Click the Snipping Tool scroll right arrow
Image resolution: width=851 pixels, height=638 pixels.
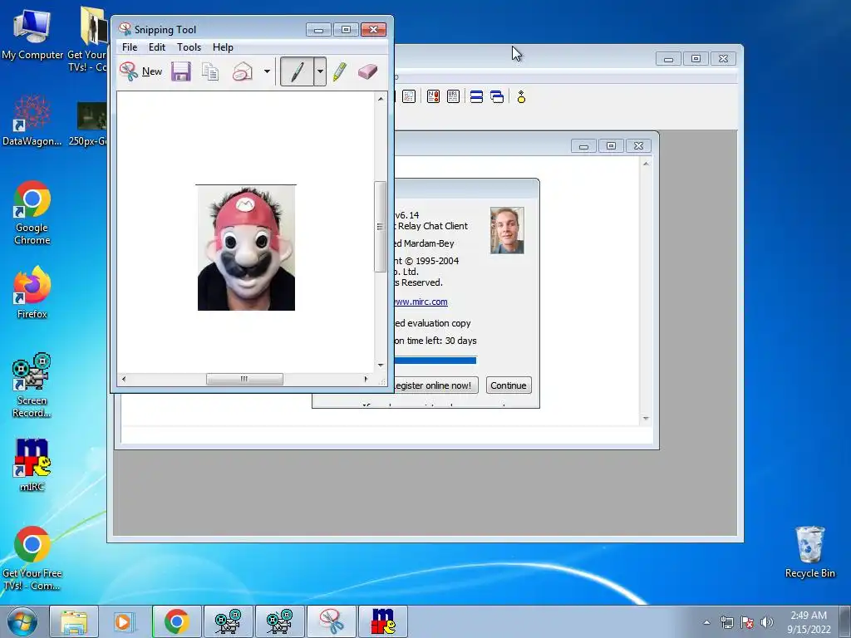[x=366, y=379]
